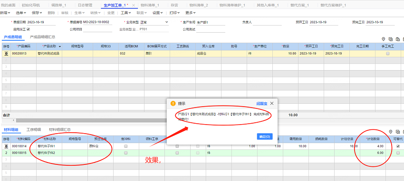Click the 变更 toolbar button
The height and width of the screenshot is (181, 404).
tap(111, 13)
